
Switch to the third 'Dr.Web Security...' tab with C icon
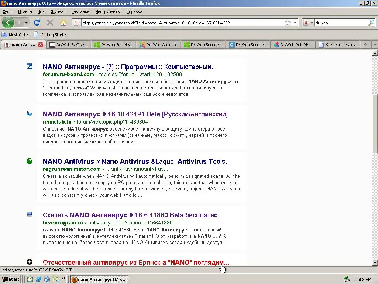pyautogui.click(x=248, y=45)
